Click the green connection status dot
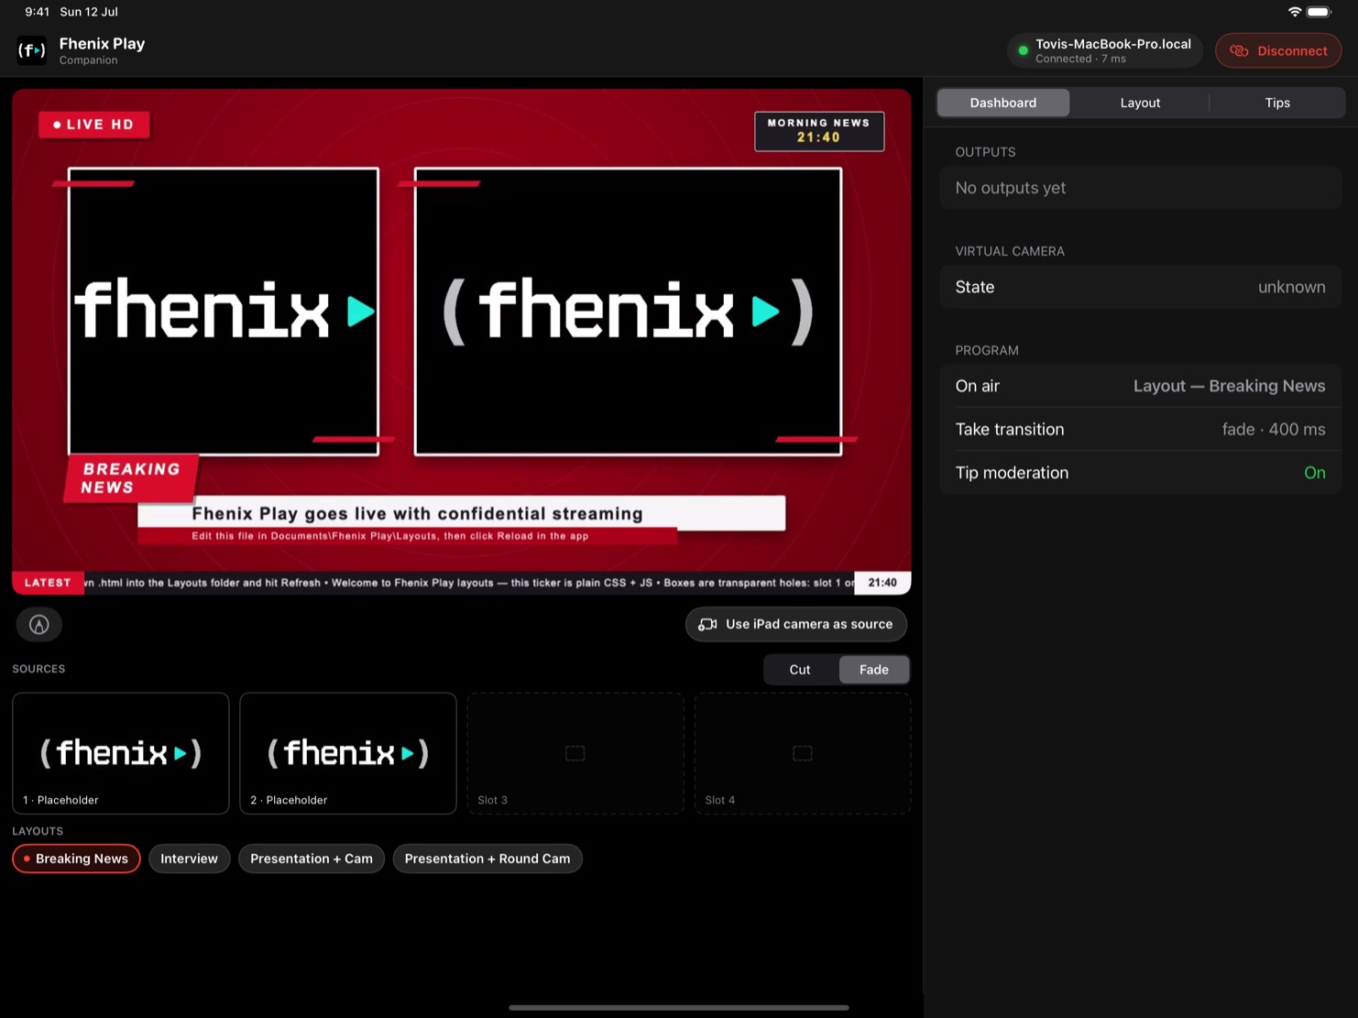1358x1018 pixels. coord(1023,51)
